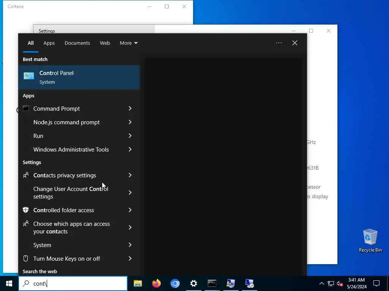Image resolution: width=389 pixels, height=291 pixels.
Task: Switch to the Web search tab
Action: [x=105, y=43]
